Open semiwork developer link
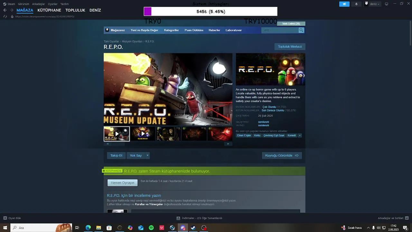 coord(263,122)
